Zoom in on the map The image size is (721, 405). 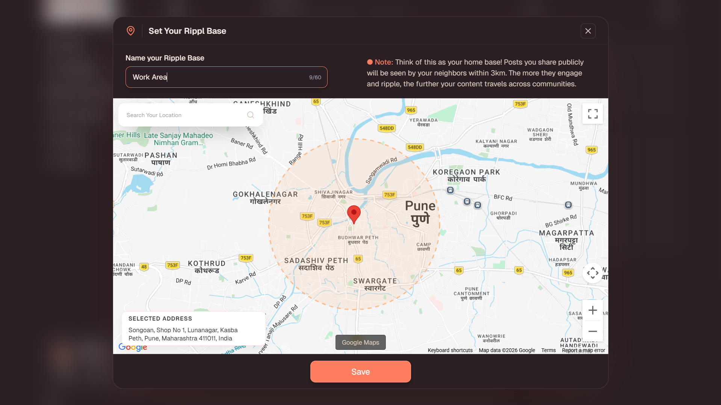click(x=593, y=310)
